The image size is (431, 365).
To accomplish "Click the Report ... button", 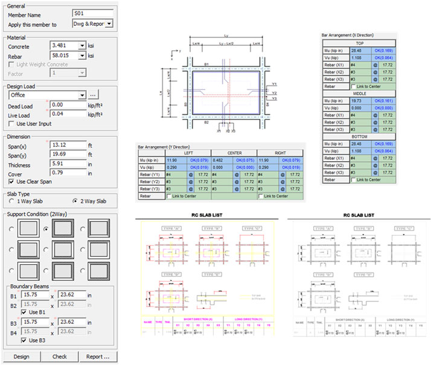I will pos(98,357).
